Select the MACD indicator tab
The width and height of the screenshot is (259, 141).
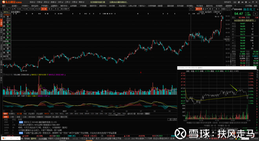47,114
